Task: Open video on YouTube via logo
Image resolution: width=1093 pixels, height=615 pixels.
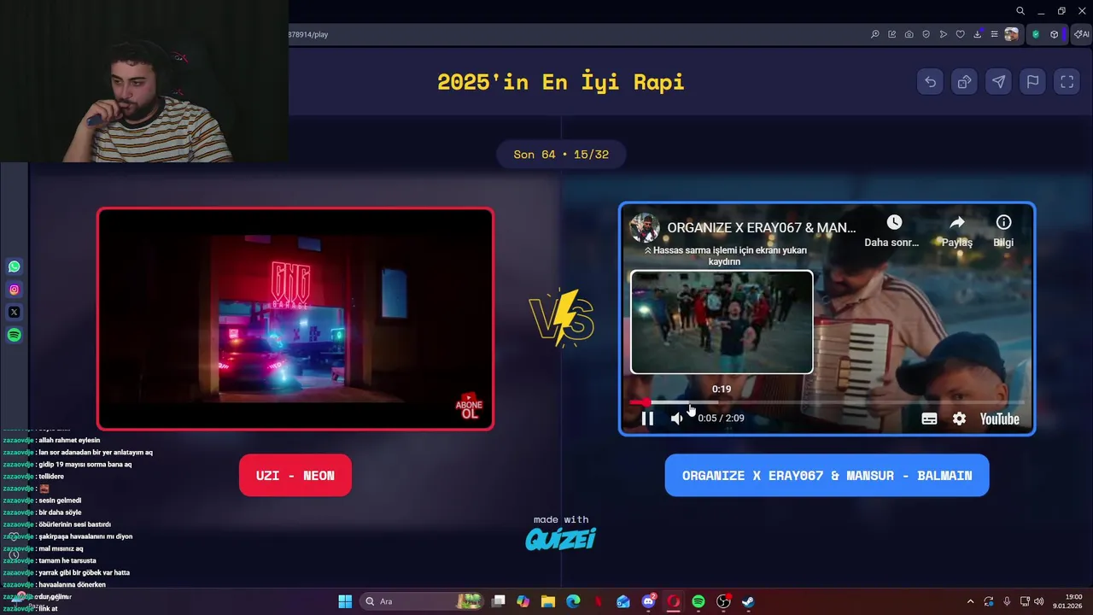Action: click(999, 419)
